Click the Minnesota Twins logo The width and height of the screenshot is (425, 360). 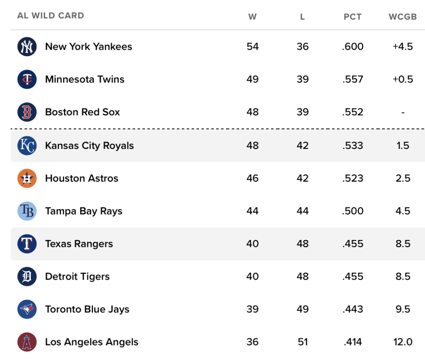point(27,79)
